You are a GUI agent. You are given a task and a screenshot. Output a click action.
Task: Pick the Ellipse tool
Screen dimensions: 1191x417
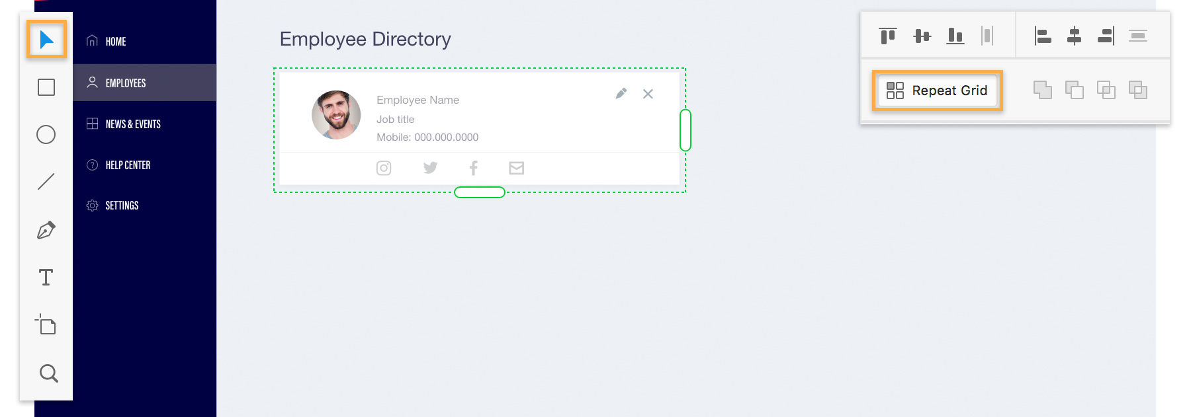pyautogui.click(x=46, y=135)
